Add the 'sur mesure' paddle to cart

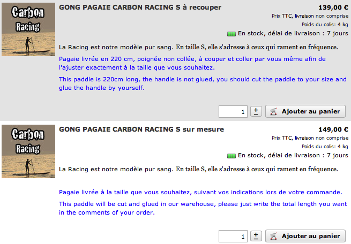[x=305, y=236]
